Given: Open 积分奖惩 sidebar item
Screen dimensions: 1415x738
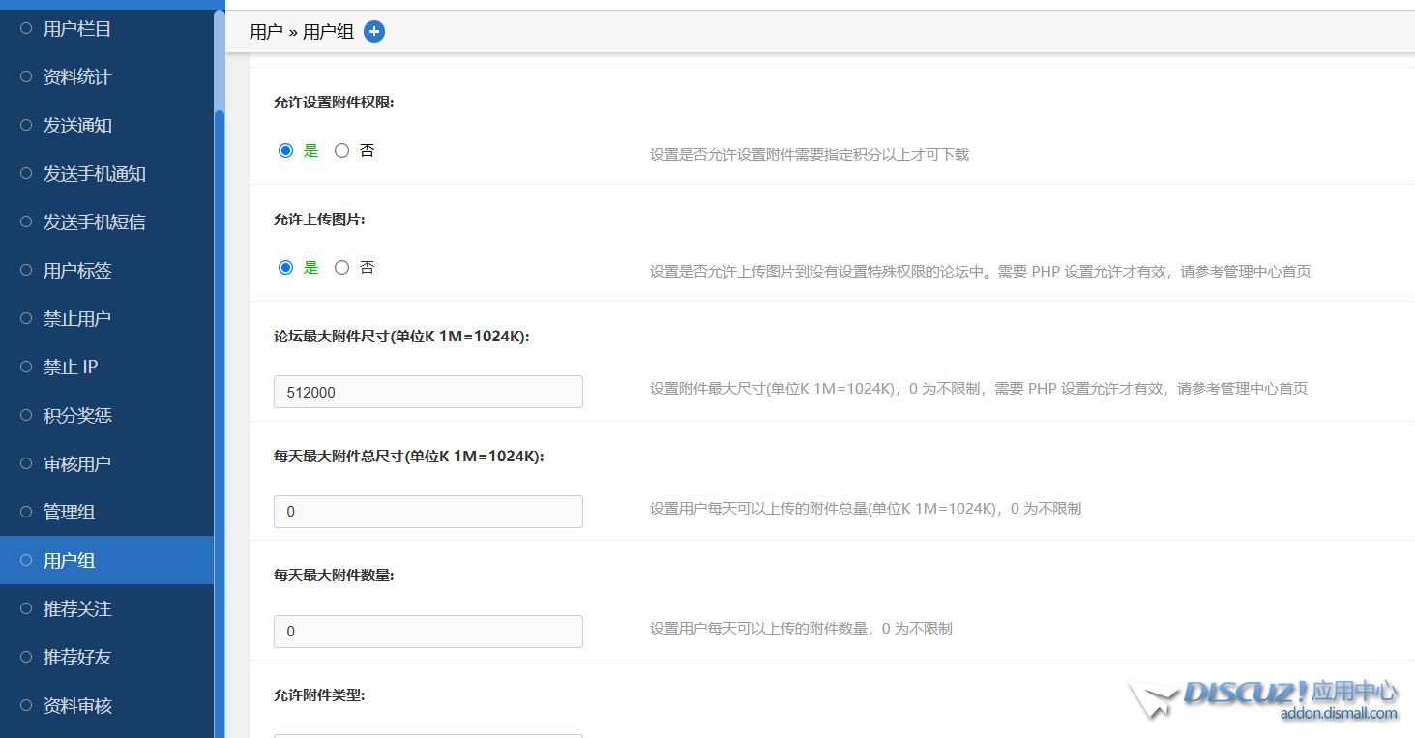Looking at the screenshot, I should pyautogui.click(x=77, y=416).
